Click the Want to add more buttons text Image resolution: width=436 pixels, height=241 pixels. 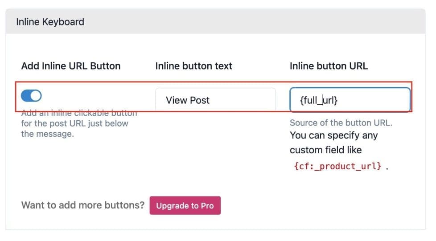tap(83, 205)
